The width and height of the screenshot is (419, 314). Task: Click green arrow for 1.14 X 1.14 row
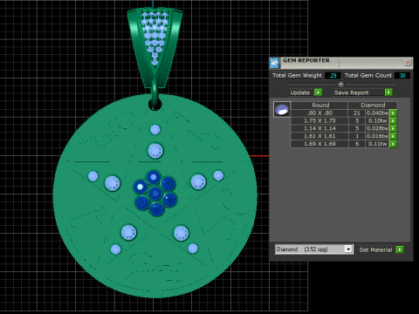point(393,128)
